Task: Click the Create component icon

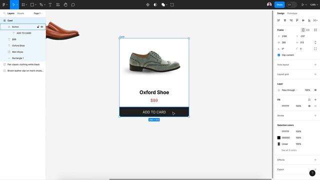Action: pyautogui.click(x=147, y=4)
